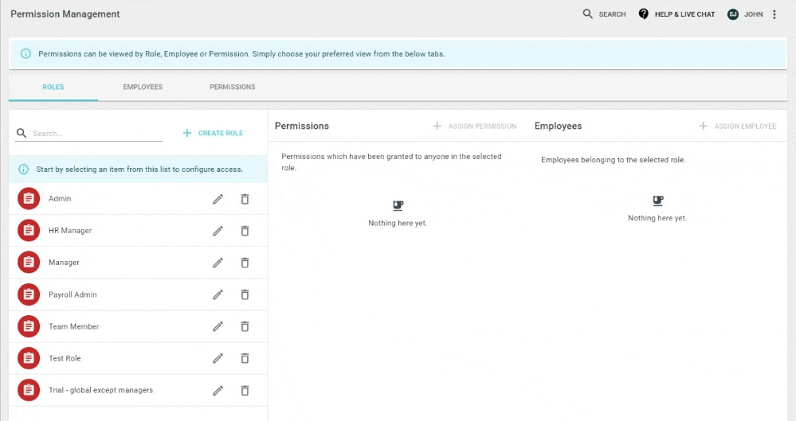Click the info icon in the top banner
The height and width of the screenshot is (421, 796).
[x=25, y=54]
